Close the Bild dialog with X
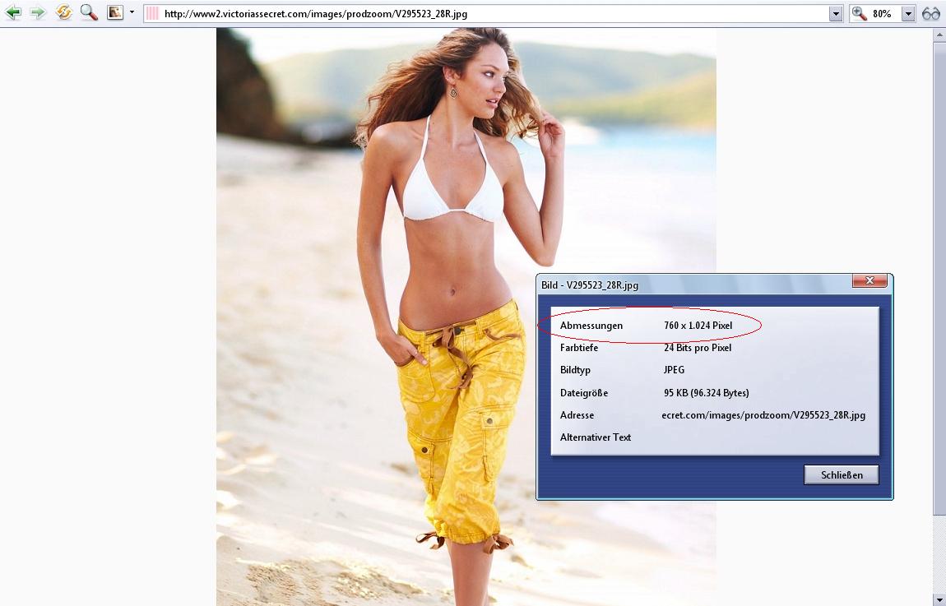This screenshot has width=946, height=606. click(x=869, y=282)
